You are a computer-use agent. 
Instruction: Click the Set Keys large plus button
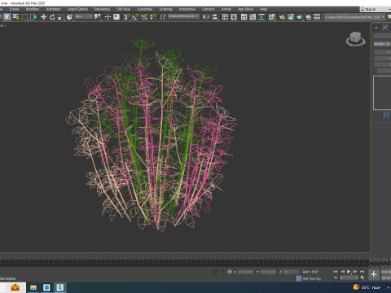(374, 274)
